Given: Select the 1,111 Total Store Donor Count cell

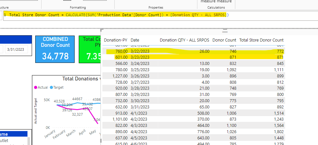Looking at the screenshot, I should pos(279,70).
